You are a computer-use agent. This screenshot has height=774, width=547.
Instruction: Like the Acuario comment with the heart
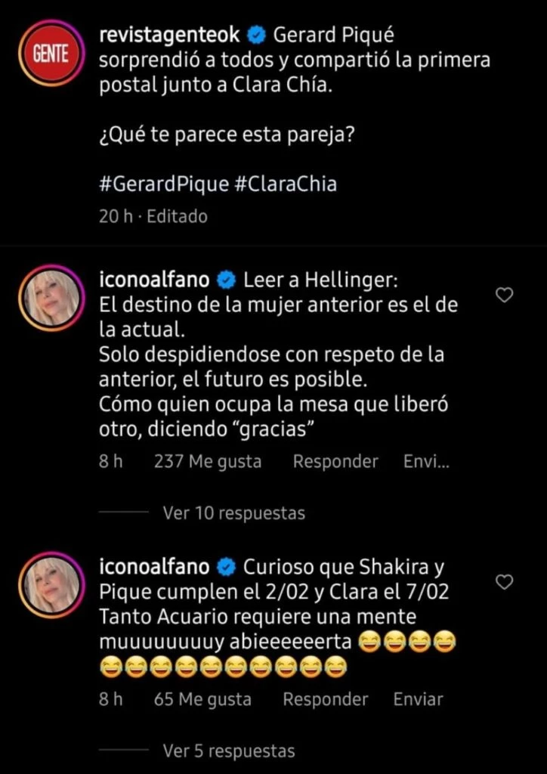504,581
